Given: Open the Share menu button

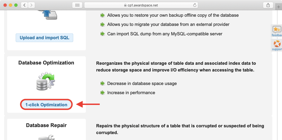Looking at the screenshot, I should click(x=268, y=5).
